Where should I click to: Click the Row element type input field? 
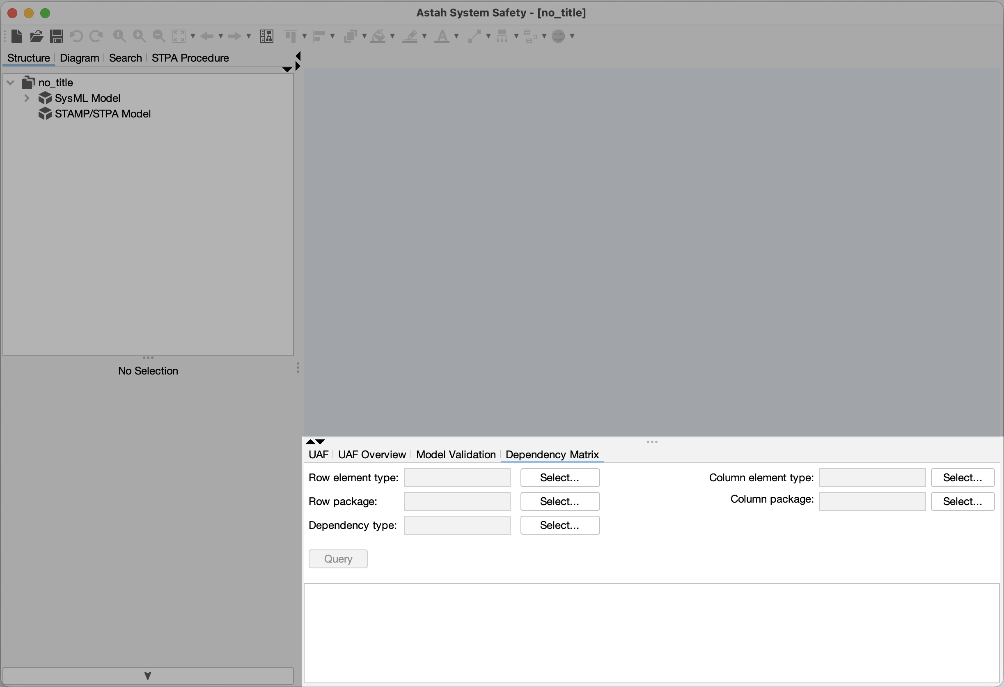(x=456, y=478)
